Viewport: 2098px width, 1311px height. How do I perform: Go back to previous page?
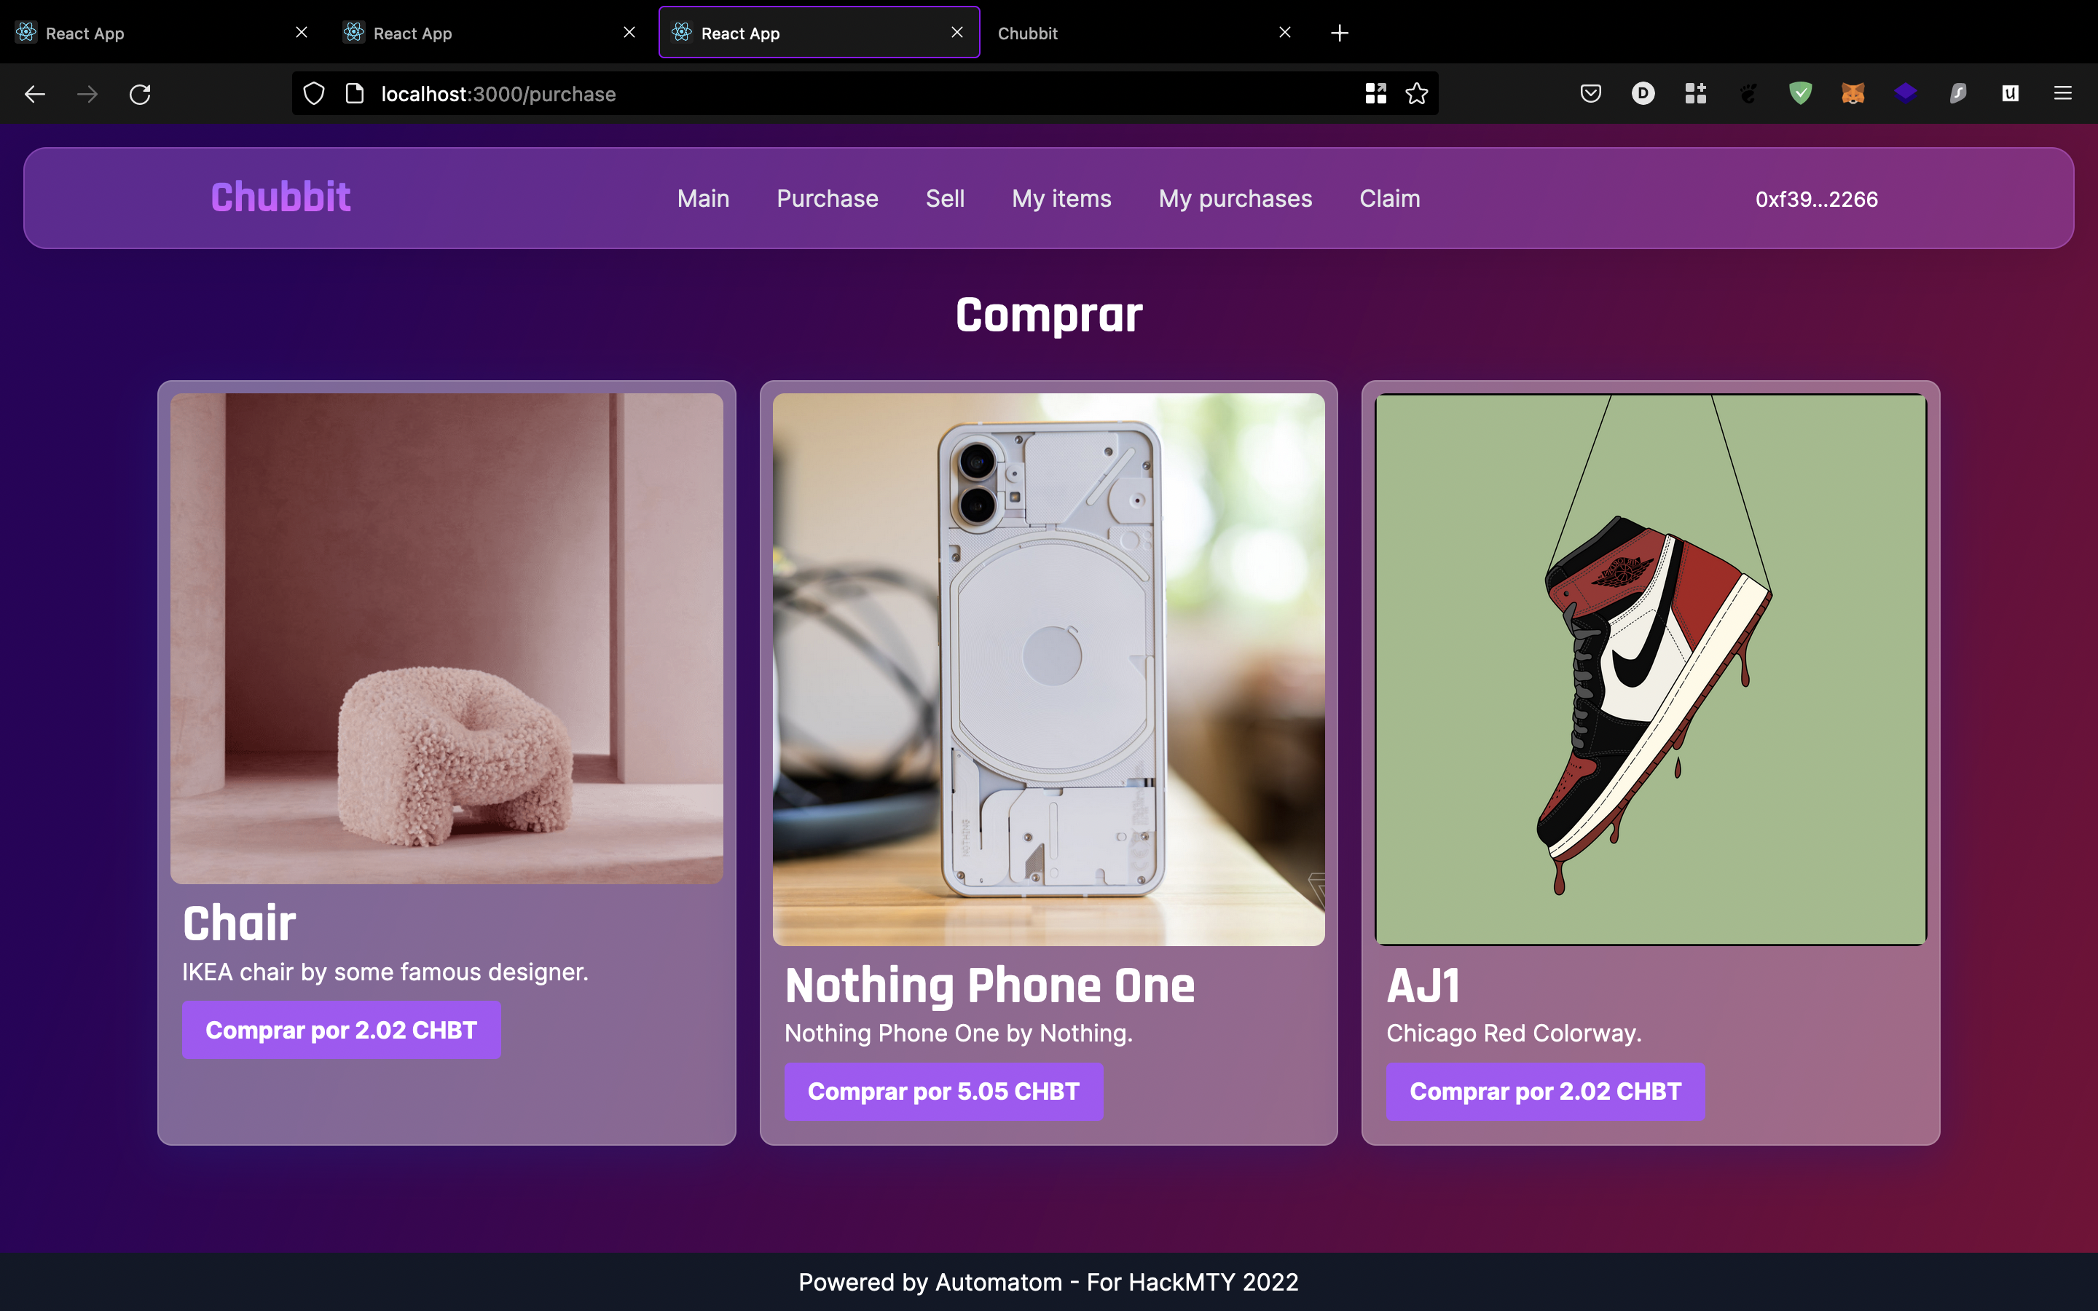[x=35, y=94]
